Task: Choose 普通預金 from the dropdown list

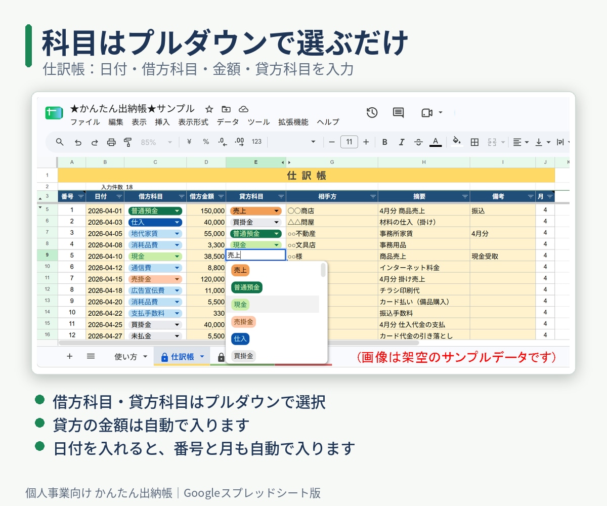Action: 247,287
